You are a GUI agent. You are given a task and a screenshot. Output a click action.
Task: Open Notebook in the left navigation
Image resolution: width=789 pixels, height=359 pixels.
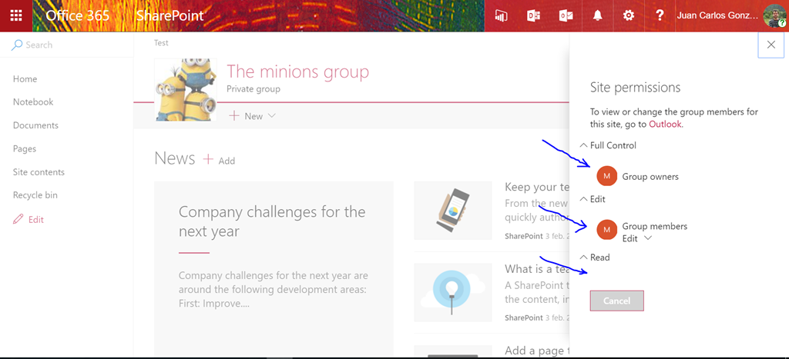pos(33,102)
